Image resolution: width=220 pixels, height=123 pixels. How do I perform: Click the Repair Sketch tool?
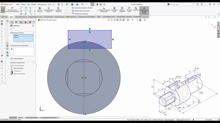point(114,10)
